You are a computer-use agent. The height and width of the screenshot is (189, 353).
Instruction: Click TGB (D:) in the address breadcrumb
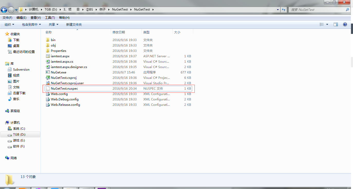51,10
